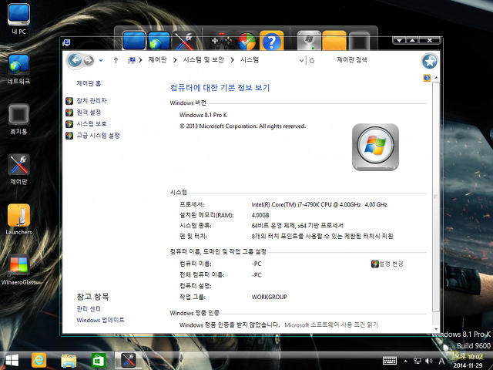This screenshot has height=370, width=493.
Task: Click dock orange folder icon
Action: click(334, 41)
